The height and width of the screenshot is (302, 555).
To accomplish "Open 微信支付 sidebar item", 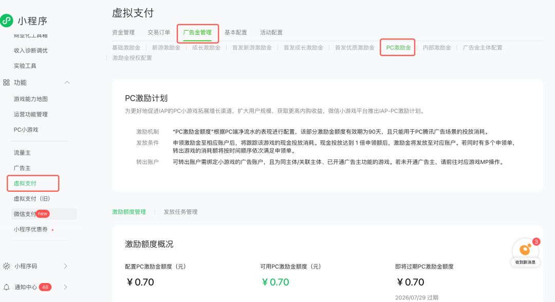I will coord(25,214).
